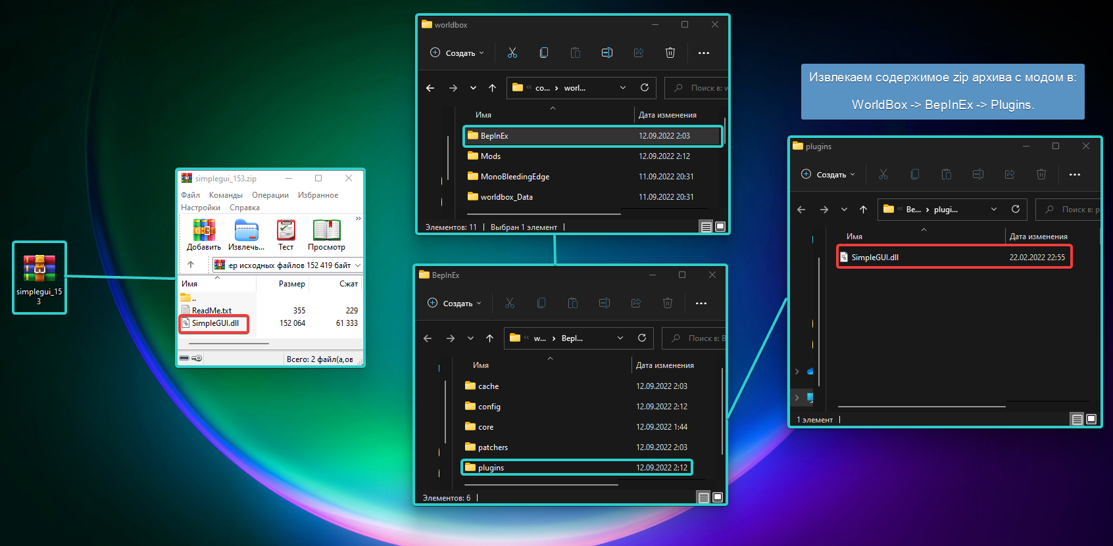Click Paste icon in worldbox window toolbar
This screenshot has width=1113, height=546.
point(576,53)
